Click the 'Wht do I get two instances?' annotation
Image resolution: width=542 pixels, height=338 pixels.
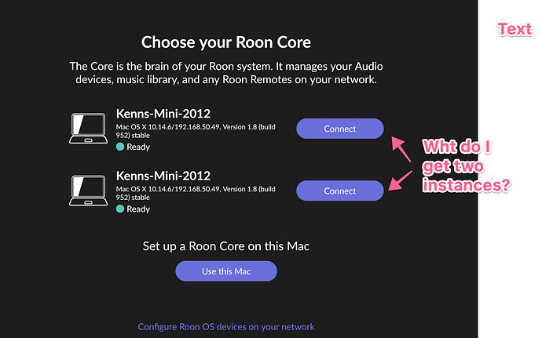coord(467,166)
